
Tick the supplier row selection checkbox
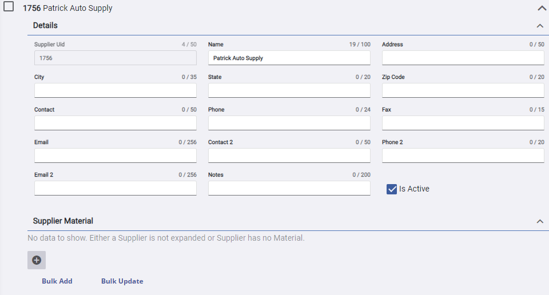coord(9,7)
